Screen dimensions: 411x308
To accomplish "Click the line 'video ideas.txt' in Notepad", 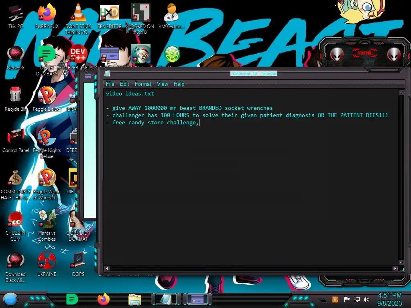I will pos(130,94).
